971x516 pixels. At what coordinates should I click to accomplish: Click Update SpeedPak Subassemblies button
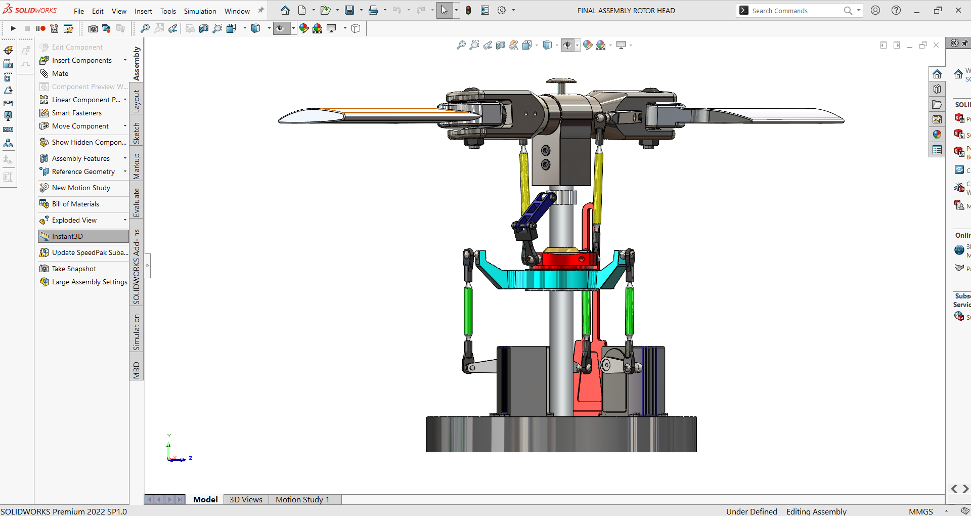tap(83, 252)
